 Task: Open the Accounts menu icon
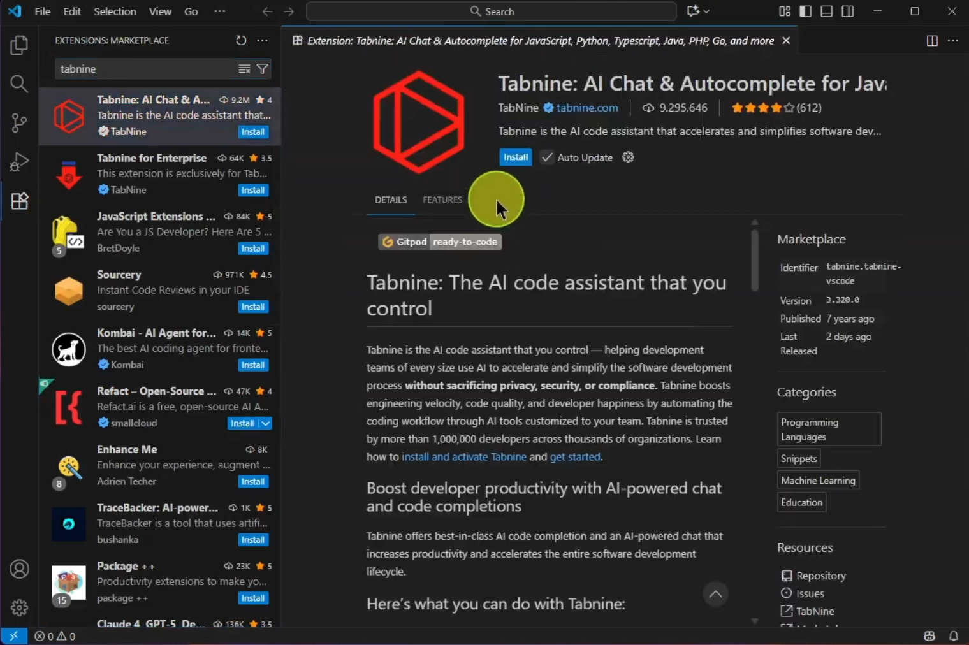click(x=19, y=569)
